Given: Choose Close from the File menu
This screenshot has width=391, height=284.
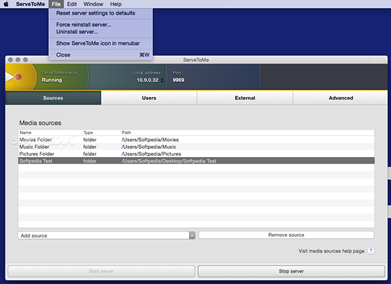Looking at the screenshot, I should (100, 55).
